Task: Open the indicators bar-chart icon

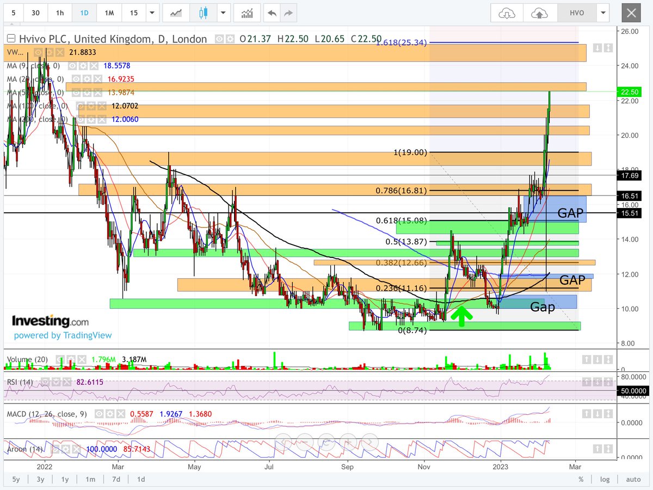Action: coord(247,13)
